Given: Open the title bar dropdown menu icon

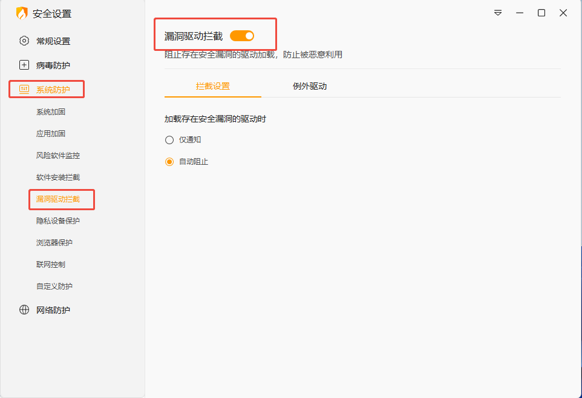Looking at the screenshot, I should 498,13.
